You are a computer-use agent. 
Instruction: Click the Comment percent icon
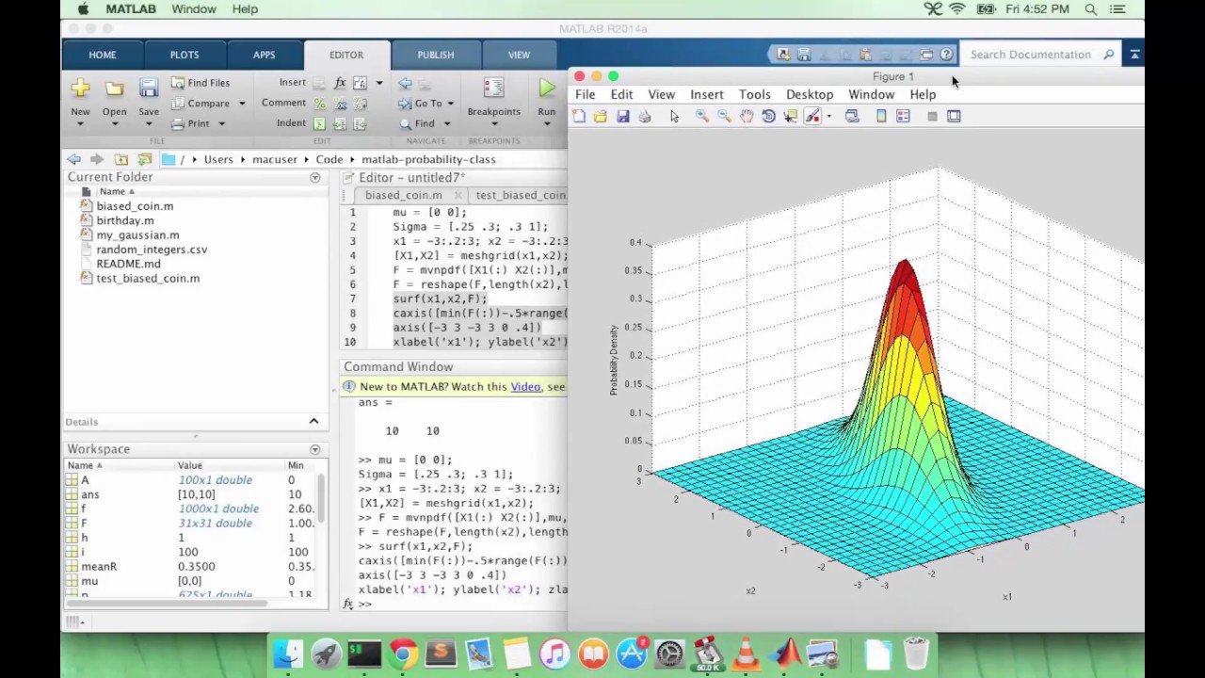[x=319, y=104]
